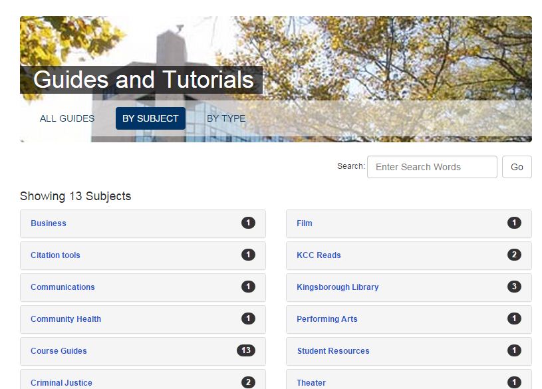
Task: Click the badge showing 3 beside Kingsborough Library
Action: (x=514, y=287)
